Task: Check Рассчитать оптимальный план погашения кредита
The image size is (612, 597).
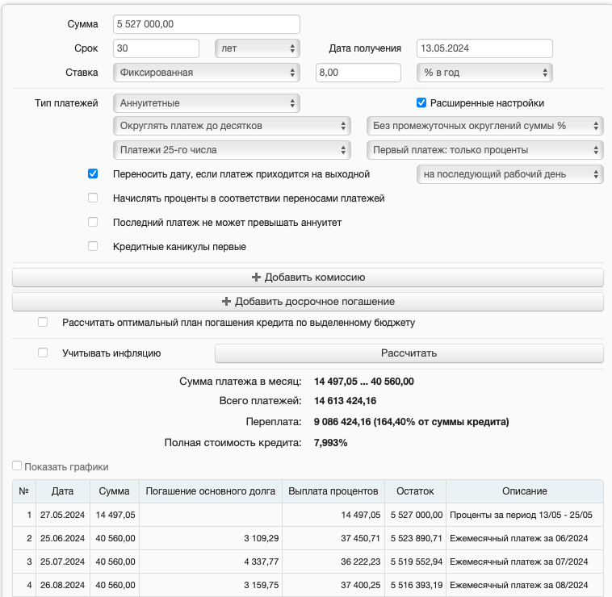Action: 43,322
